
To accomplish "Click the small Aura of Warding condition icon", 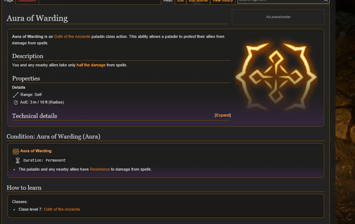I will coord(15,151).
